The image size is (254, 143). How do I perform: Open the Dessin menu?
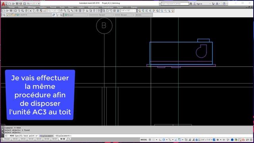71,7
